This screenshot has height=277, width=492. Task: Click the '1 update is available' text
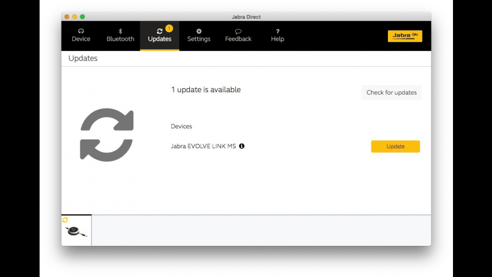tap(206, 90)
